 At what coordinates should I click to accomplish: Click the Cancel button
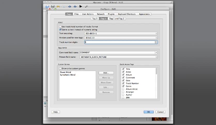click(x=160, y=112)
